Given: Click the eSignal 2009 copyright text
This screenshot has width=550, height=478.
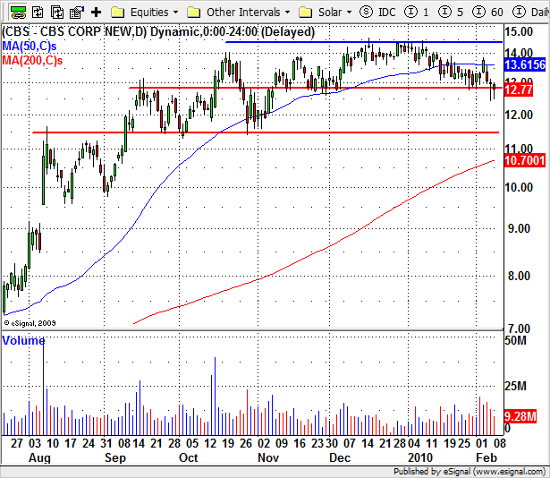Looking at the screenshot, I should click(x=30, y=323).
